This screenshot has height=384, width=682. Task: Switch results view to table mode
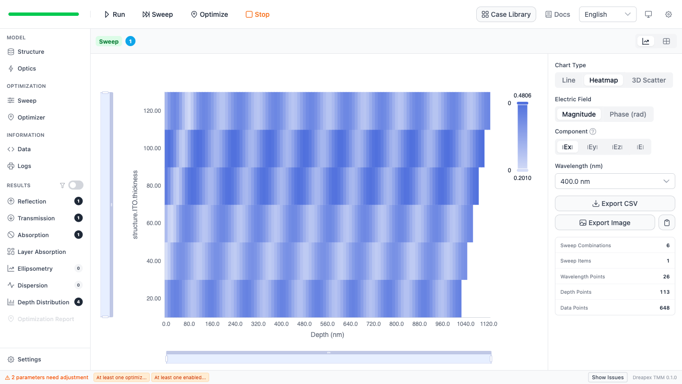(x=666, y=41)
